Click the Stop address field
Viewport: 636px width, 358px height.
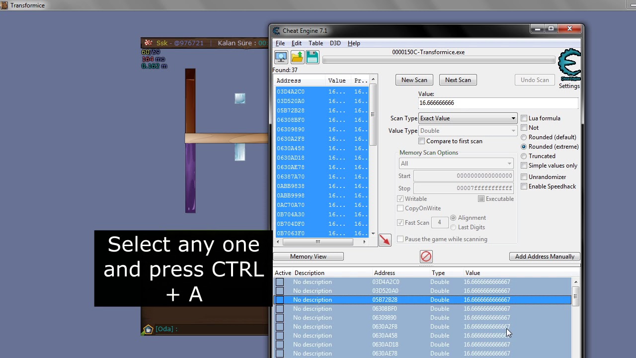463,188
